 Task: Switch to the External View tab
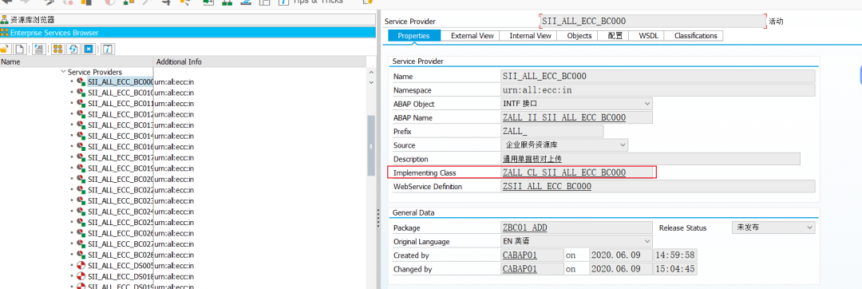pyautogui.click(x=472, y=36)
